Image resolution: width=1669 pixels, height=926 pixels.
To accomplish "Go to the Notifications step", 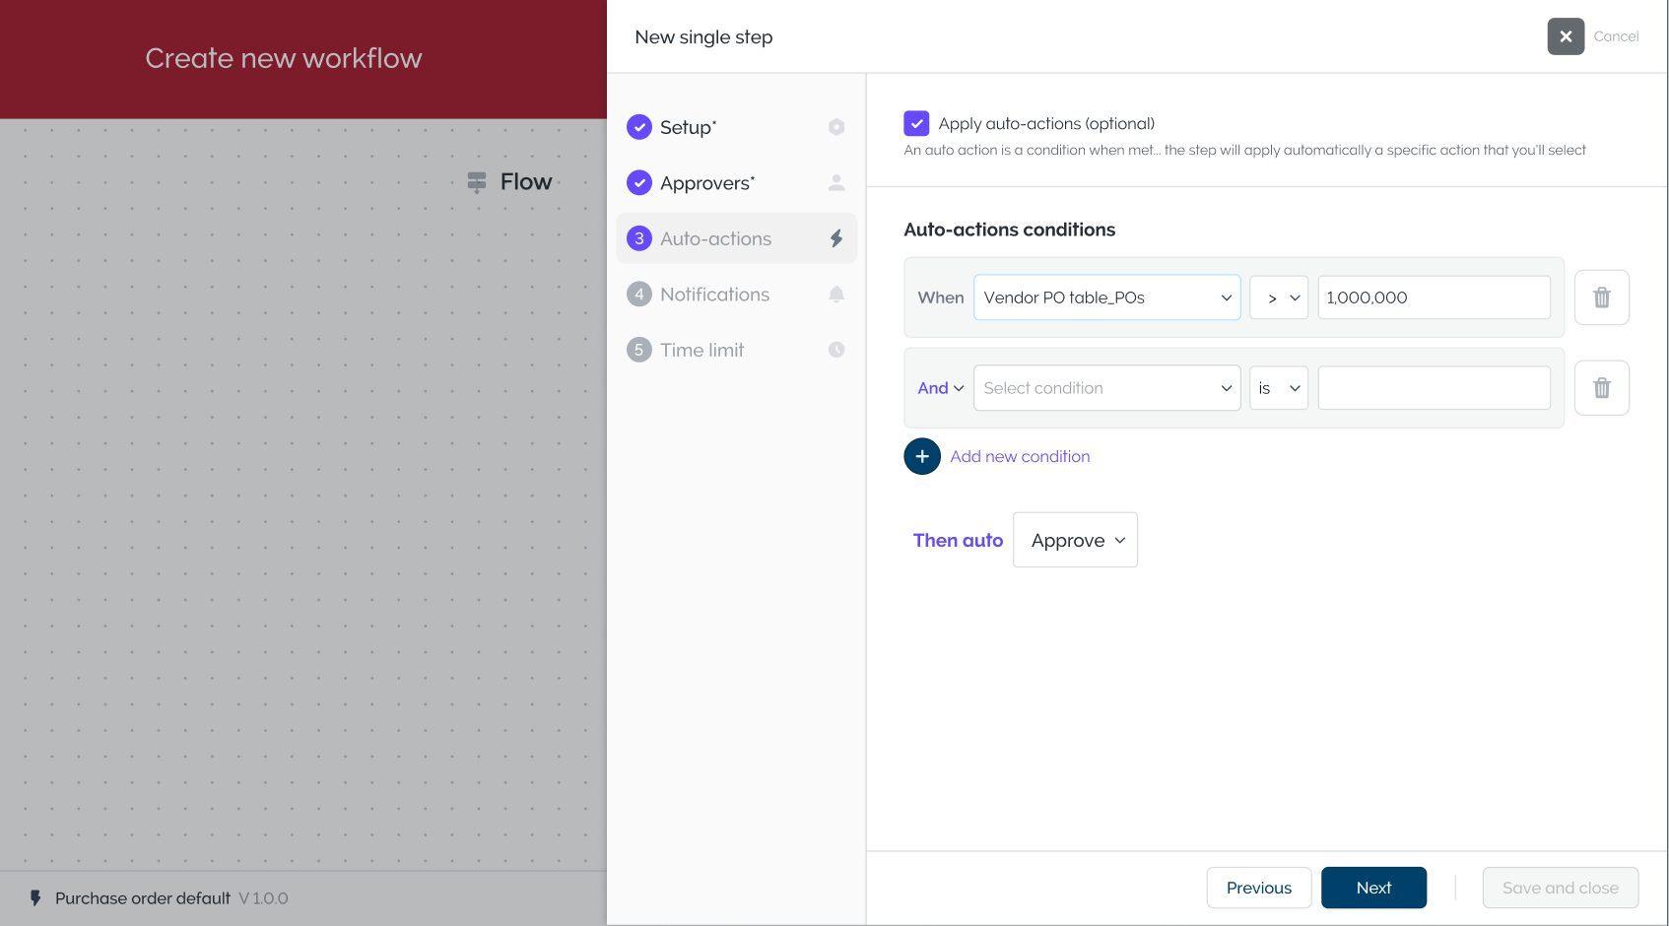I will click(714, 295).
